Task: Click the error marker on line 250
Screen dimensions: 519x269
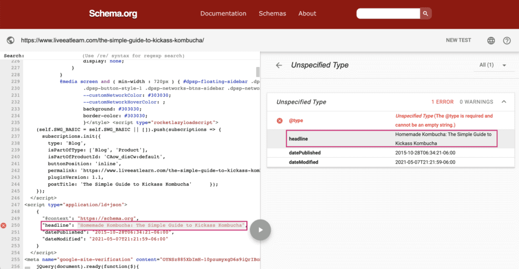Action: (x=3, y=226)
